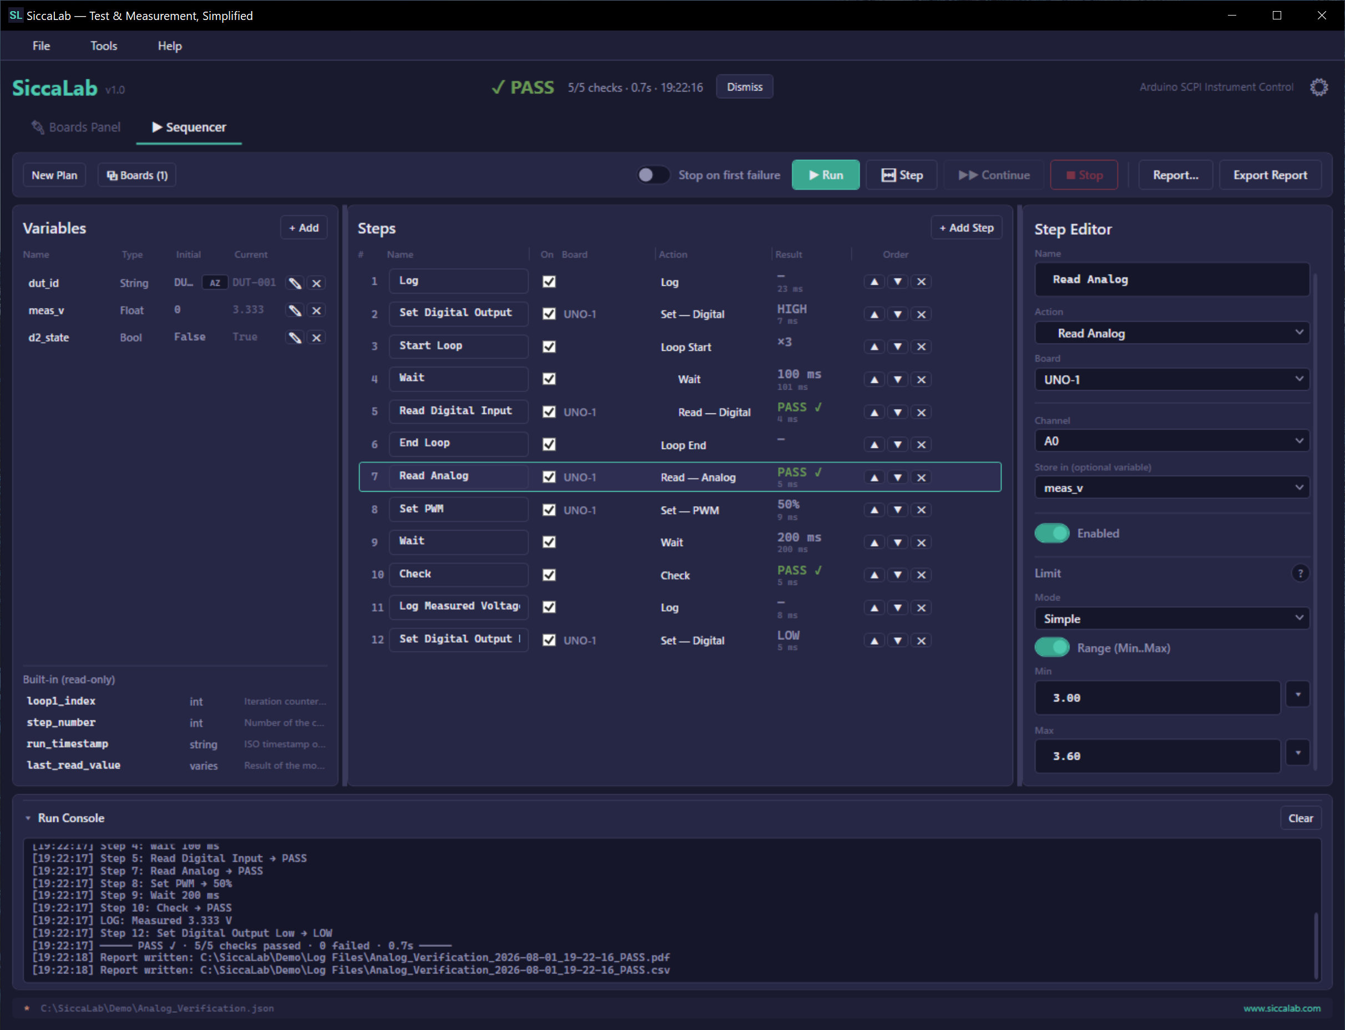Open the Action dropdown showing Read Analog
The width and height of the screenshot is (1345, 1030).
1171,333
